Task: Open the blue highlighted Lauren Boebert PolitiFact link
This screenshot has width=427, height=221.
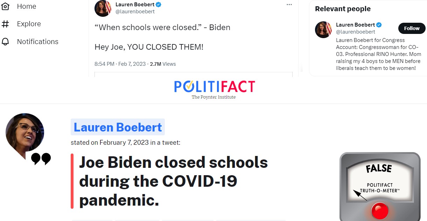Action: tap(118, 127)
